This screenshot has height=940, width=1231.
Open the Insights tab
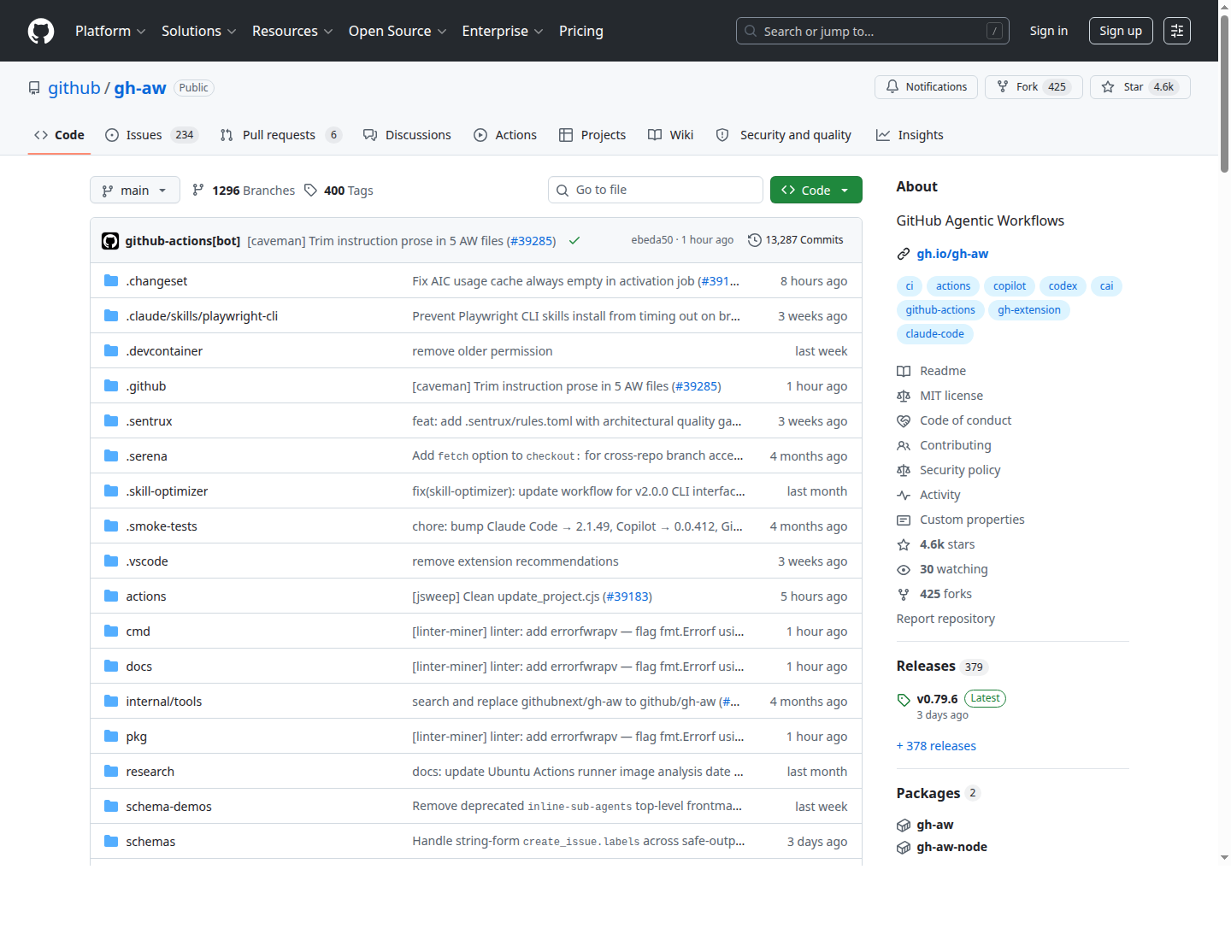pyautogui.click(x=910, y=135)
